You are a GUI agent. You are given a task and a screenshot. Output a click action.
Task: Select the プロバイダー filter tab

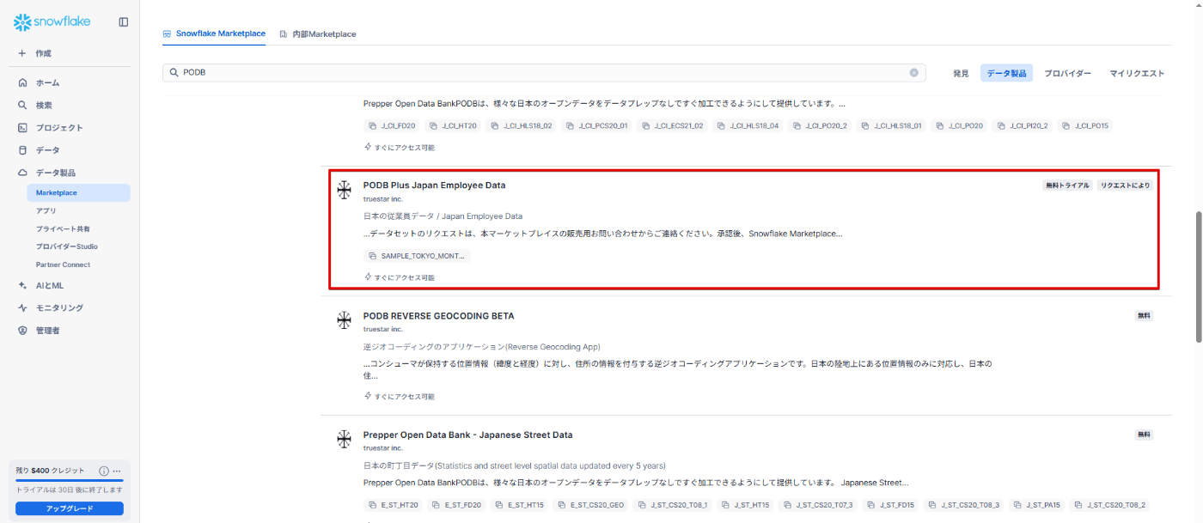pyautogui.click(x=1067, y=74)
